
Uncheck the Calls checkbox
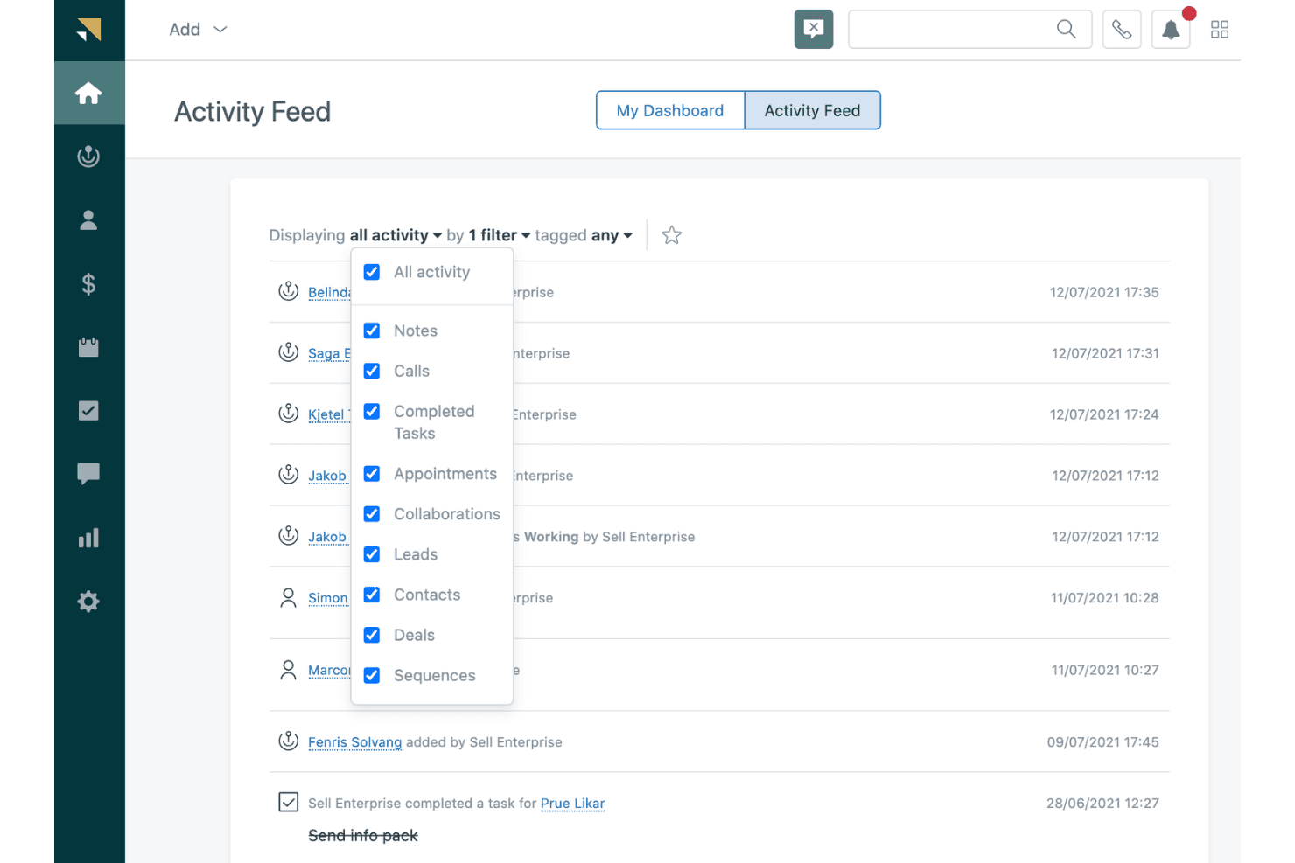point(372,371)
